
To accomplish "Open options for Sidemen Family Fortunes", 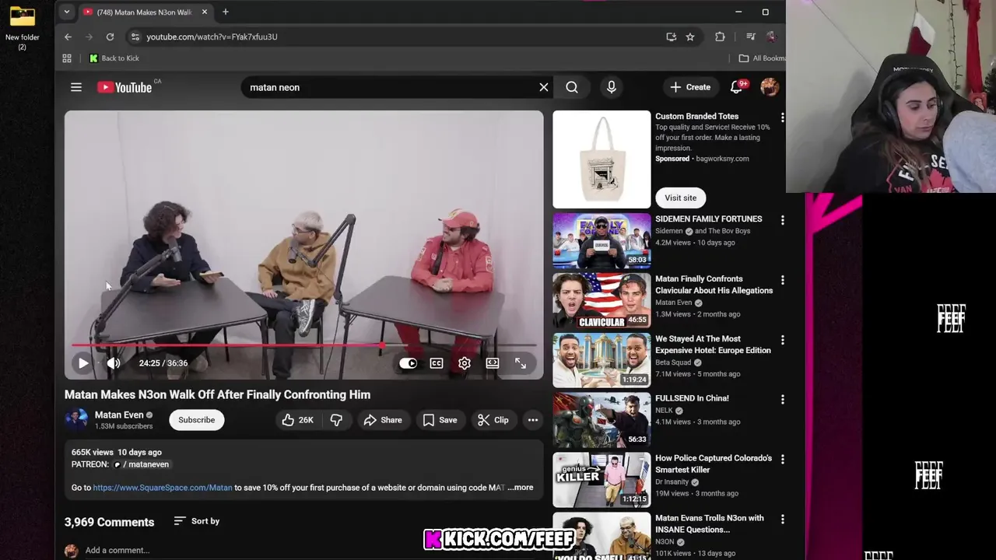I will (782, 220).
